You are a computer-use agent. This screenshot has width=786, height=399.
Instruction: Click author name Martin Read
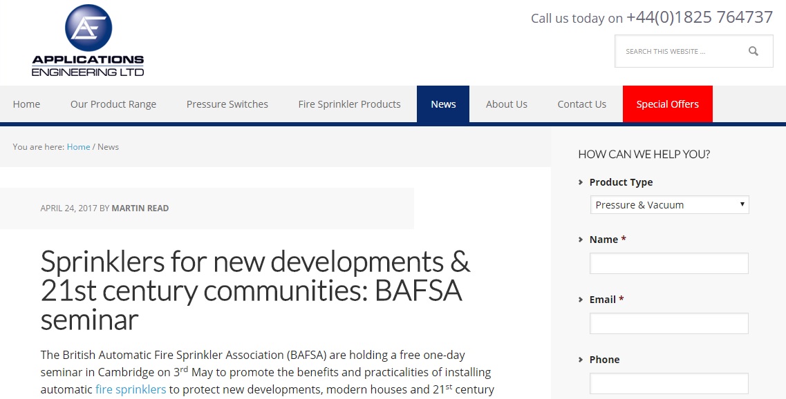[x=140, y=208]
